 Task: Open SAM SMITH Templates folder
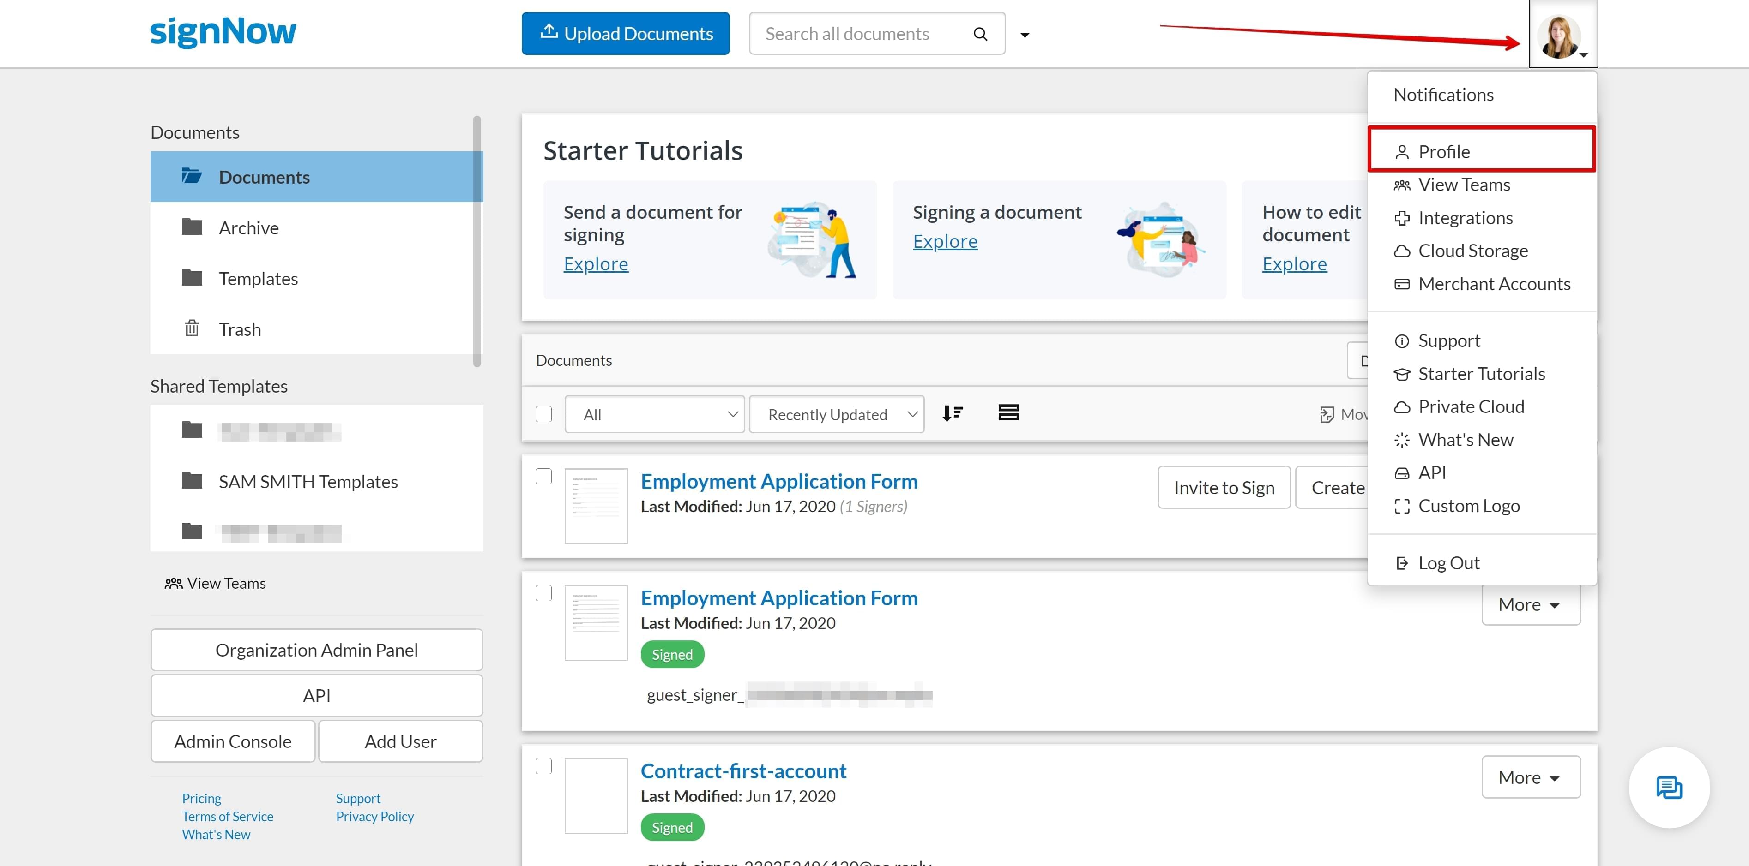pos(316,481)
